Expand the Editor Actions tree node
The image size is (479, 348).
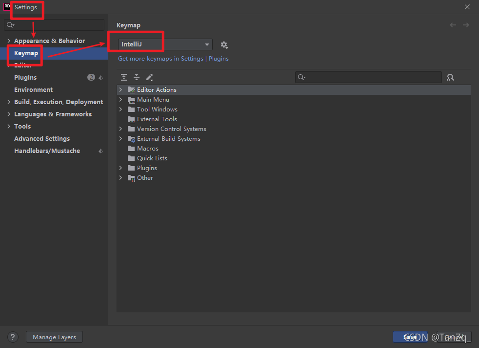click(120, 89)
